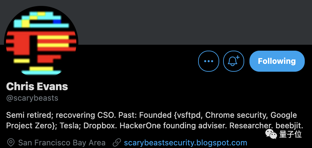Open the scarybeastsecurity.blogspot.com link
This screenshot has height=148, width=312.
(x=185, y=143)
